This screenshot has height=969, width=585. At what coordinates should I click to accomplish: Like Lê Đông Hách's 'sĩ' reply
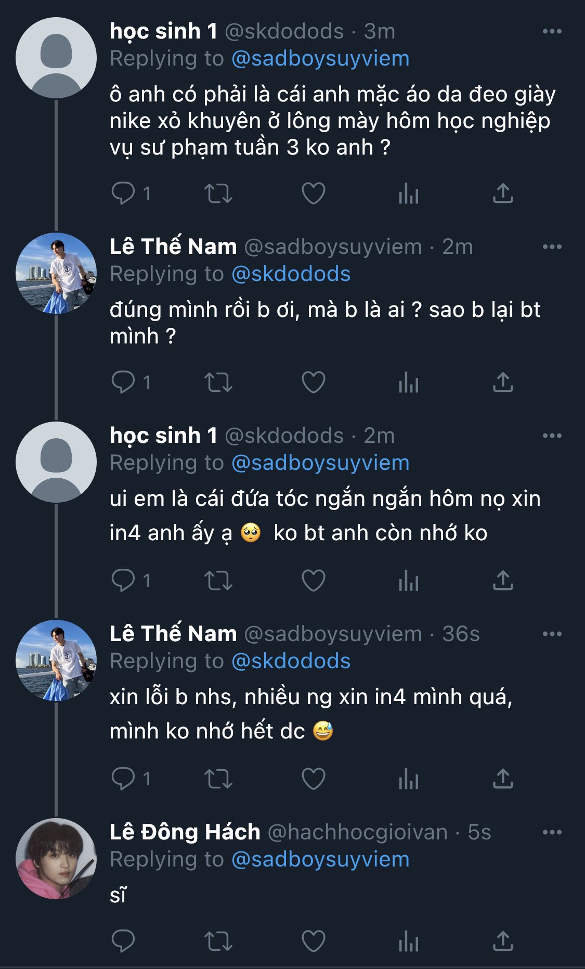pyautogui.click(x=314, y=941)
